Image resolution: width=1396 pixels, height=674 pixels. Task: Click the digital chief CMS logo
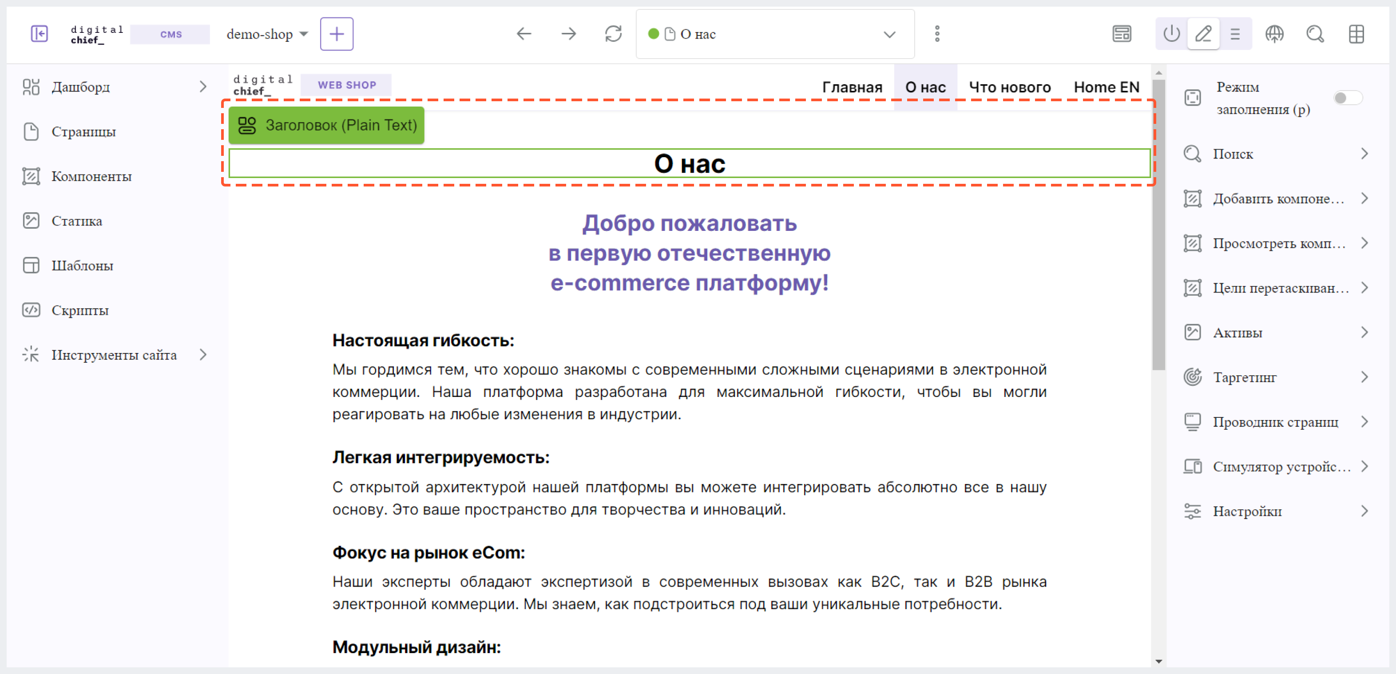[96, 34]
